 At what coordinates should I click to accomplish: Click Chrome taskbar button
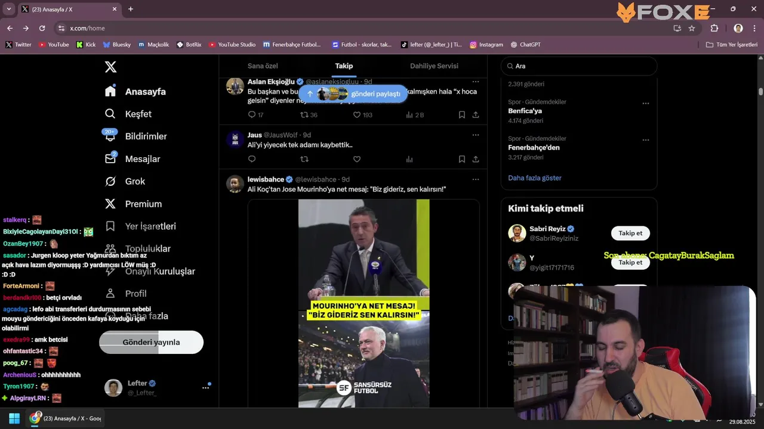coord(66,418)
